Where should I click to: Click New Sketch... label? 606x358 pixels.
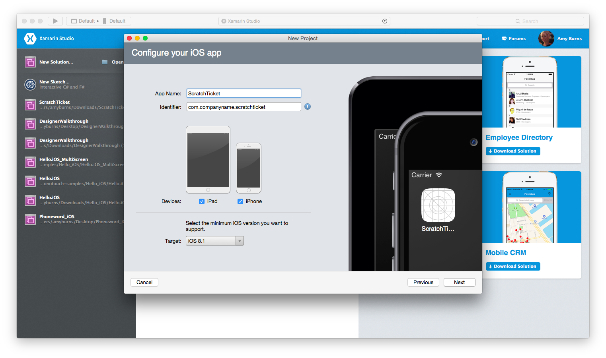pyautogui.click(x=54, y=82)
